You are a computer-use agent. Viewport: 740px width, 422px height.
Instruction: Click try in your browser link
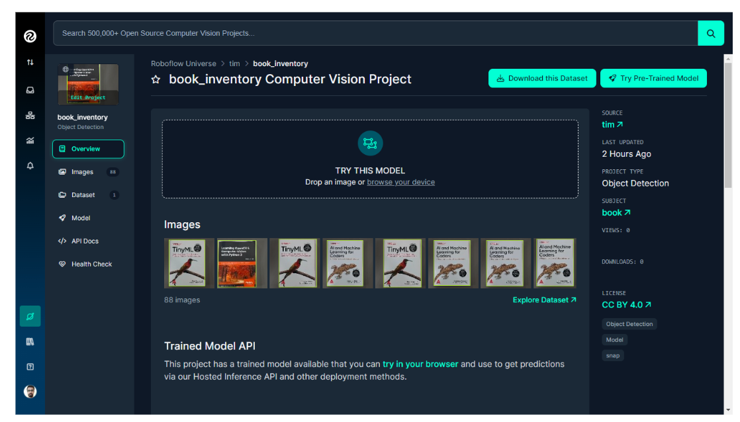pyautogui.click(x=420, y=364)
